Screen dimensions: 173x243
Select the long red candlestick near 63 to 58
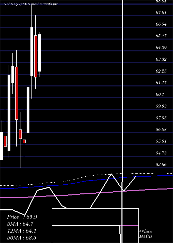tap(17, 93)
